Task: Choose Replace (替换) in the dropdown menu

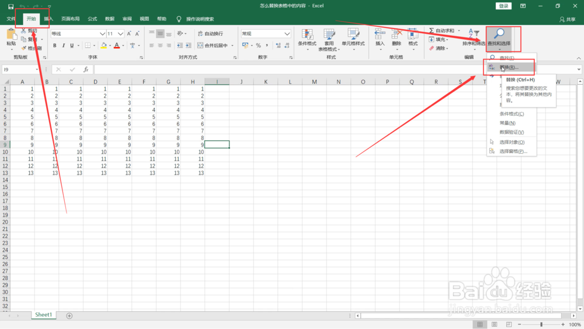Action: (511, 67)
